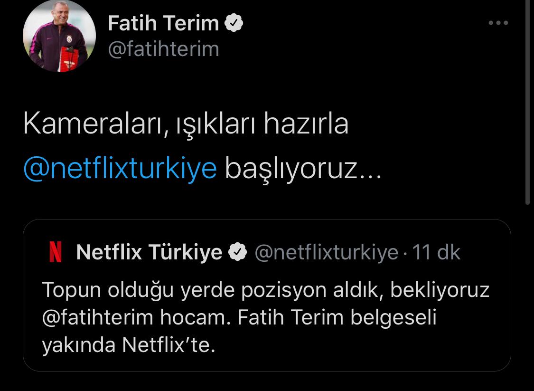
Task: Click the Netflix N logo icon
Action: [56, 253]
